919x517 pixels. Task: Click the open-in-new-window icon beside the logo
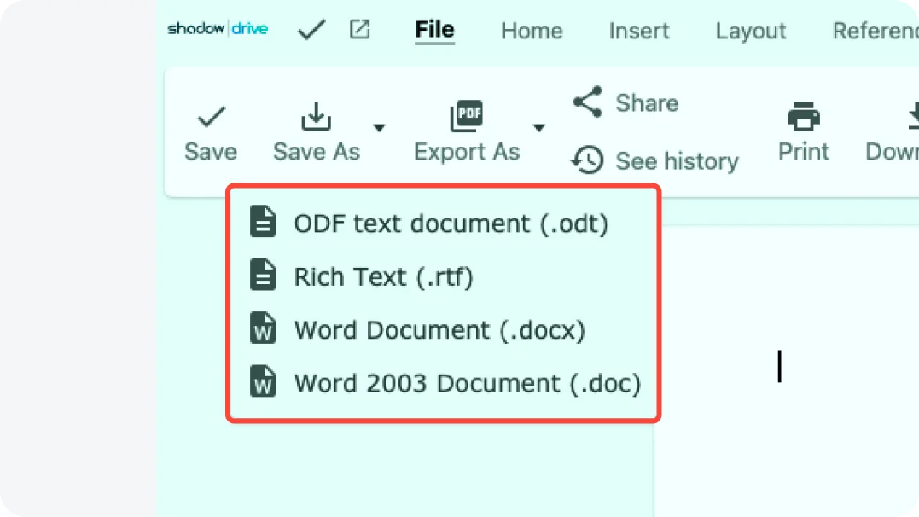coord(360,30)
